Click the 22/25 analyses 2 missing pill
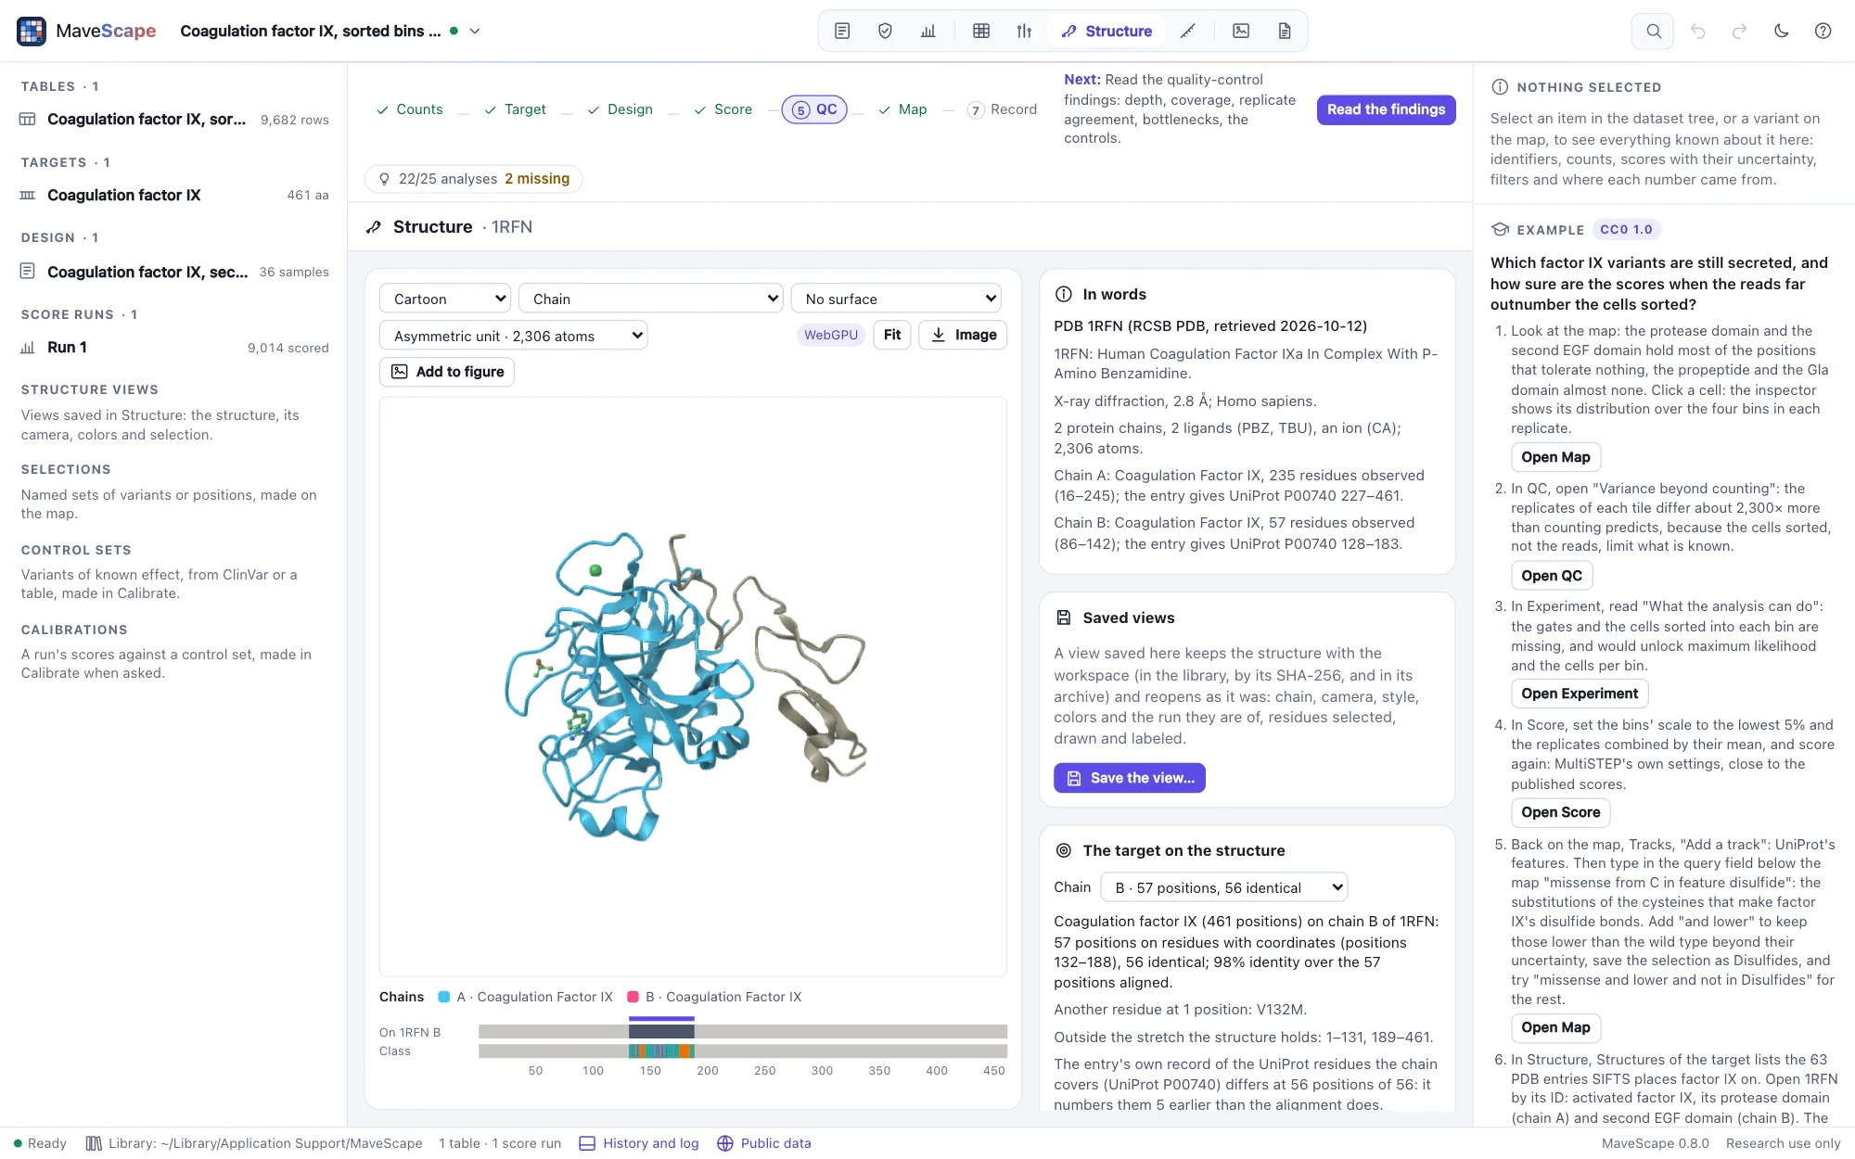 pos(473,179)
